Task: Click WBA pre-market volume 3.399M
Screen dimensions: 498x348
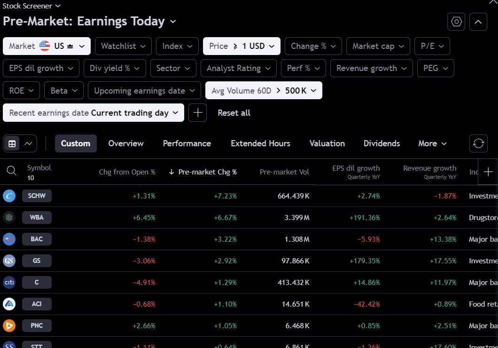Action: [296, 218]
